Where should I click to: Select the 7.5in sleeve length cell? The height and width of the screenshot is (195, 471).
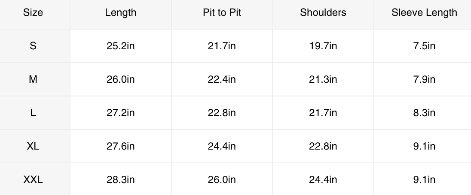[x=424, y=46]
